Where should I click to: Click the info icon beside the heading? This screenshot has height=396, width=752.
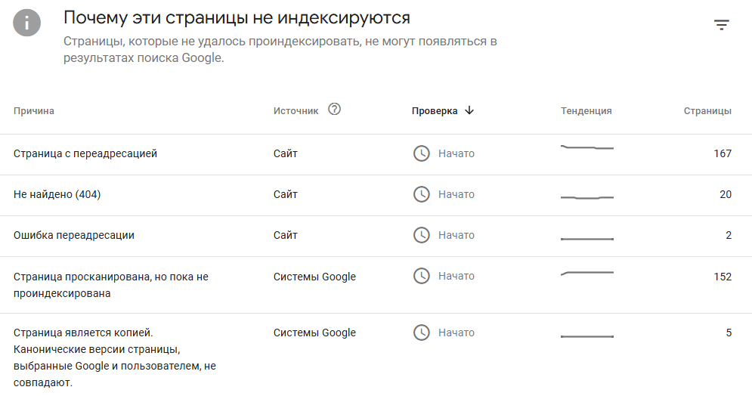[26, 23]
